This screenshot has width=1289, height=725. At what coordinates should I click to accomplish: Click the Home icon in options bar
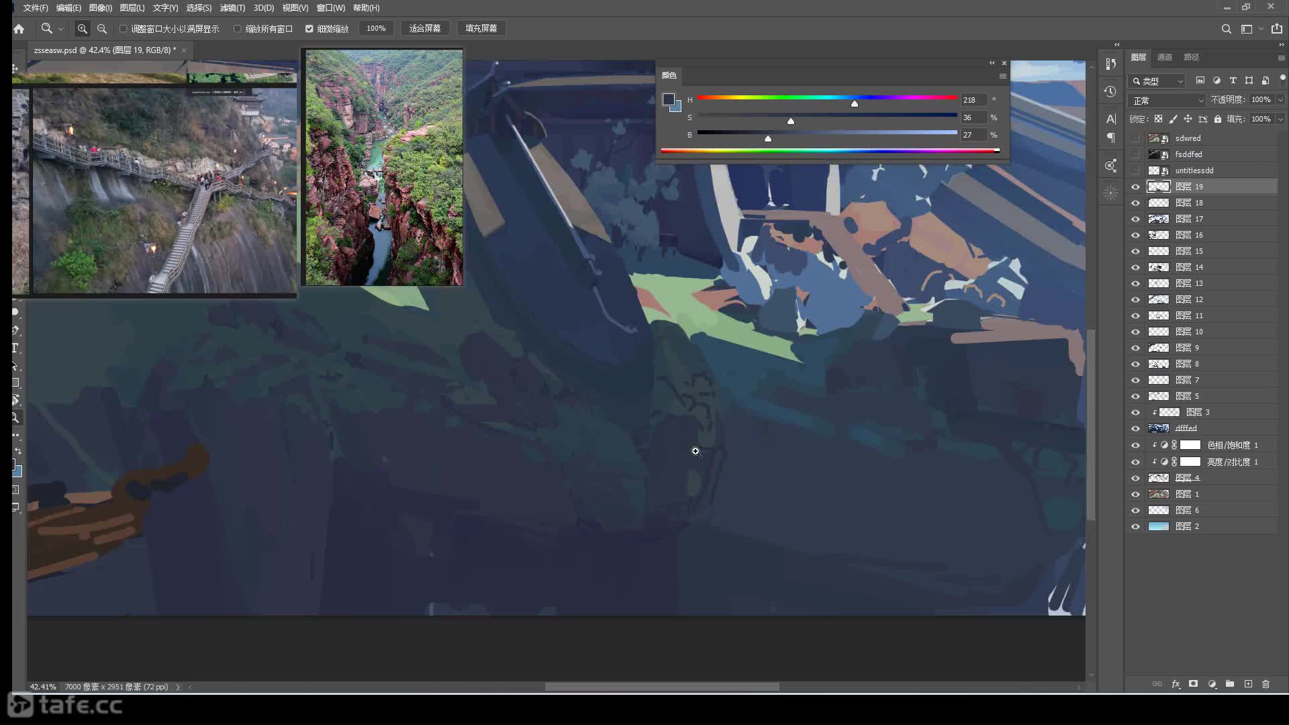click(19, 29)
